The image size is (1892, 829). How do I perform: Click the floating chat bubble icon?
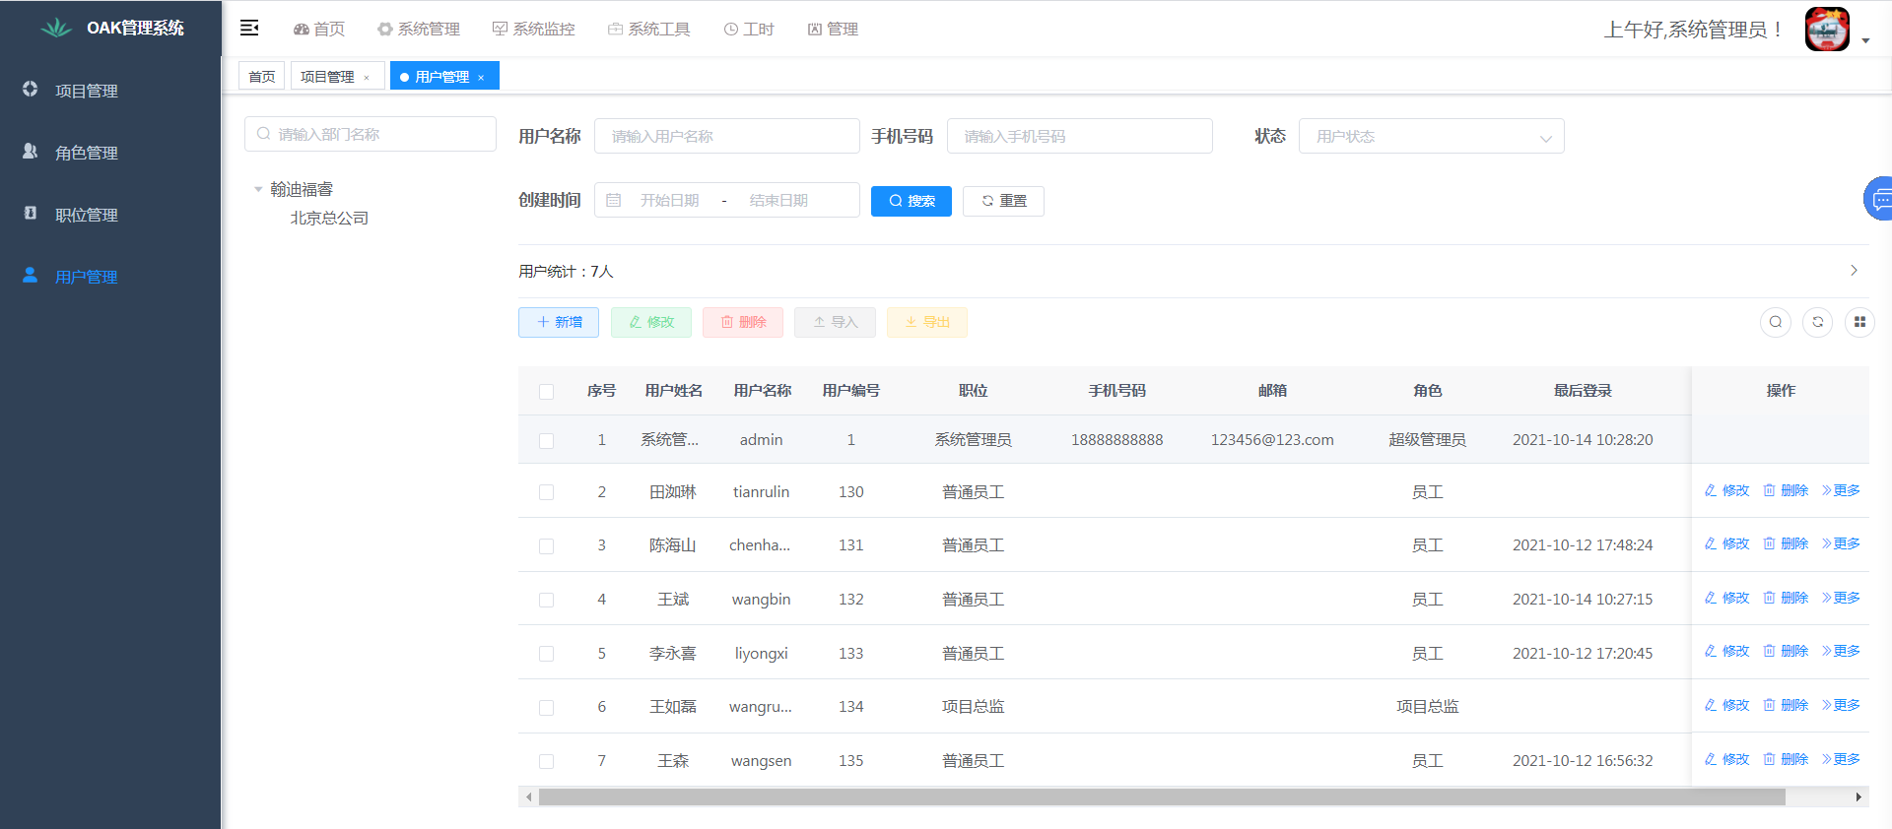tap(1879, 200)
